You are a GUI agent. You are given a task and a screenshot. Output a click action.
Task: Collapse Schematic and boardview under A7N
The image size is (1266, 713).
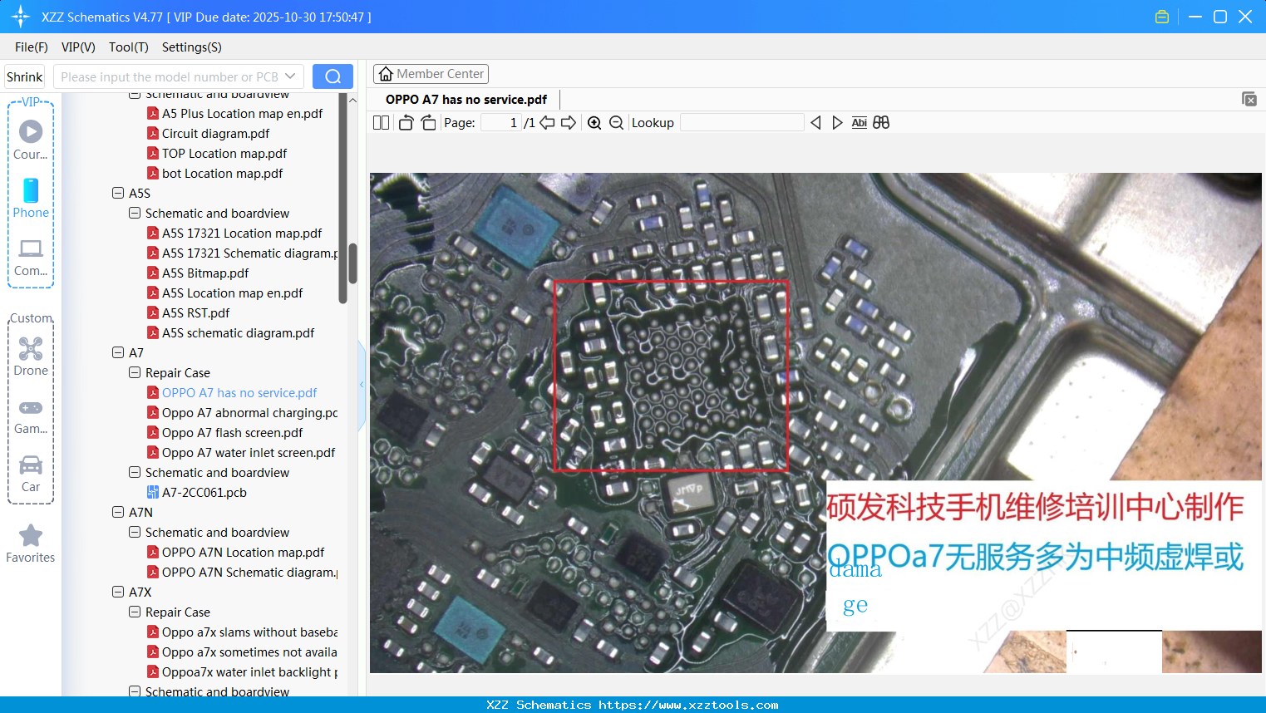click(x=135, y=532)
